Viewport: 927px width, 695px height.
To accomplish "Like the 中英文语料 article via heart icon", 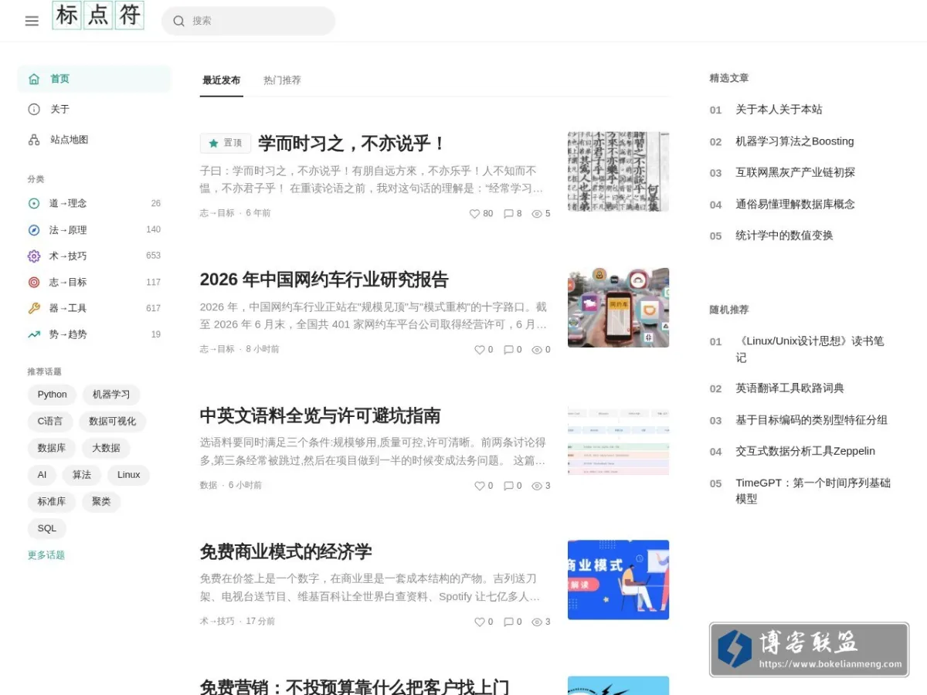I will pos(480,486).
